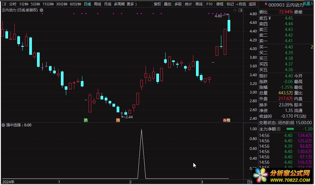Select the 1分钟 period tab
Image resolution: width=315 pixels, height=185 pixels.
pos(24,4)
